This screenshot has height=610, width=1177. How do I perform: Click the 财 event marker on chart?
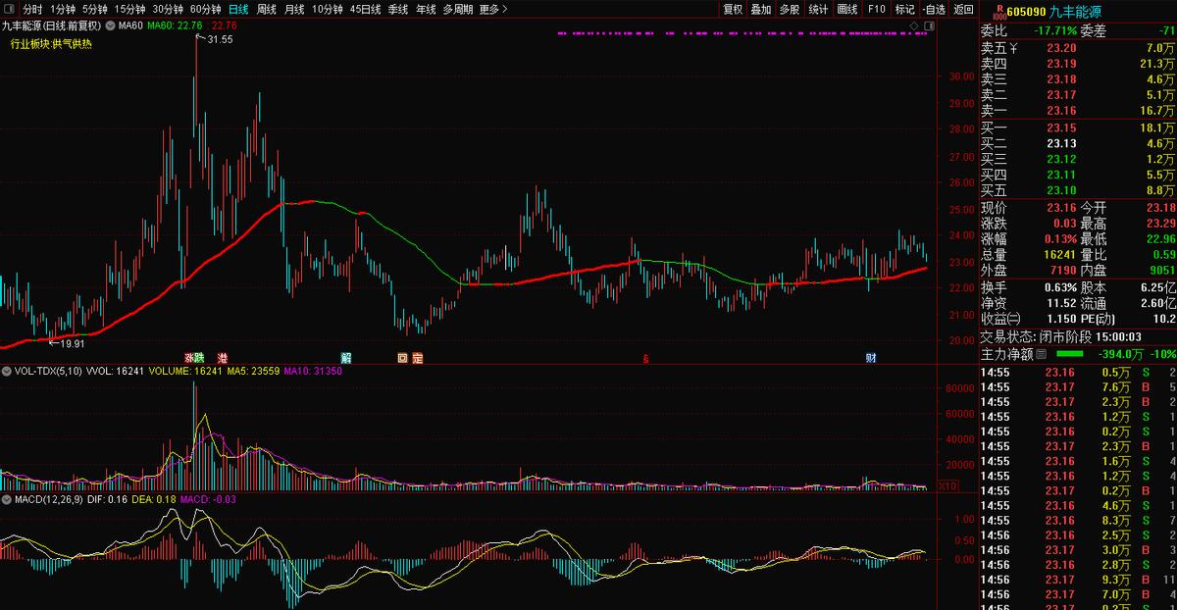point(871,358)
